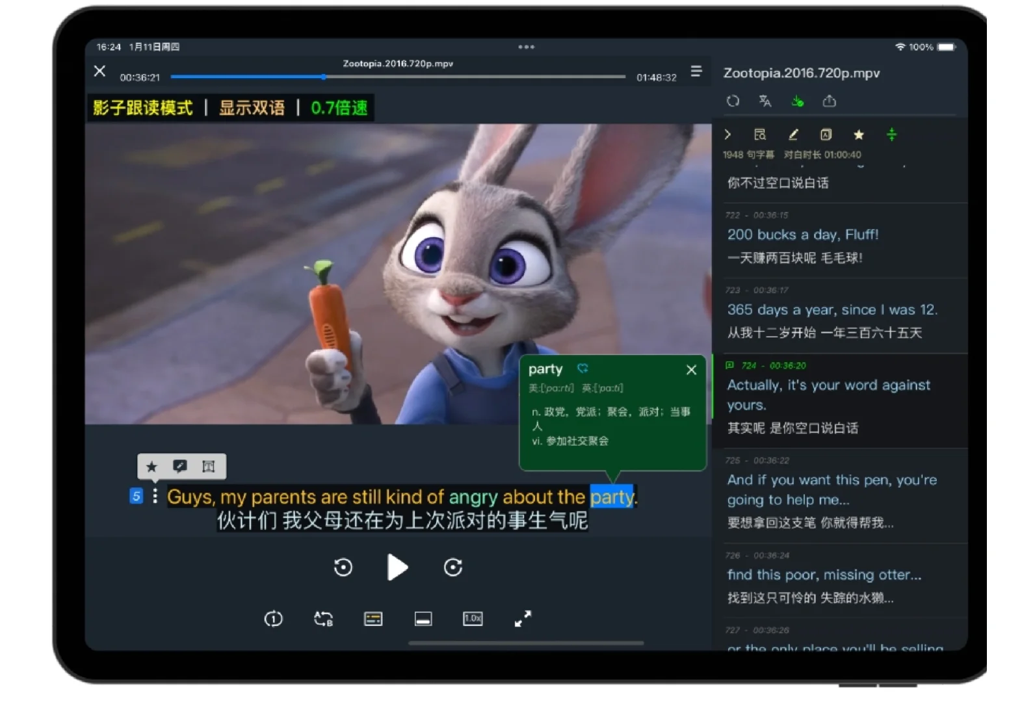Toggle bilingual subtitle display icon
The height and width of the screenshot is (702, 1035).
373,619
